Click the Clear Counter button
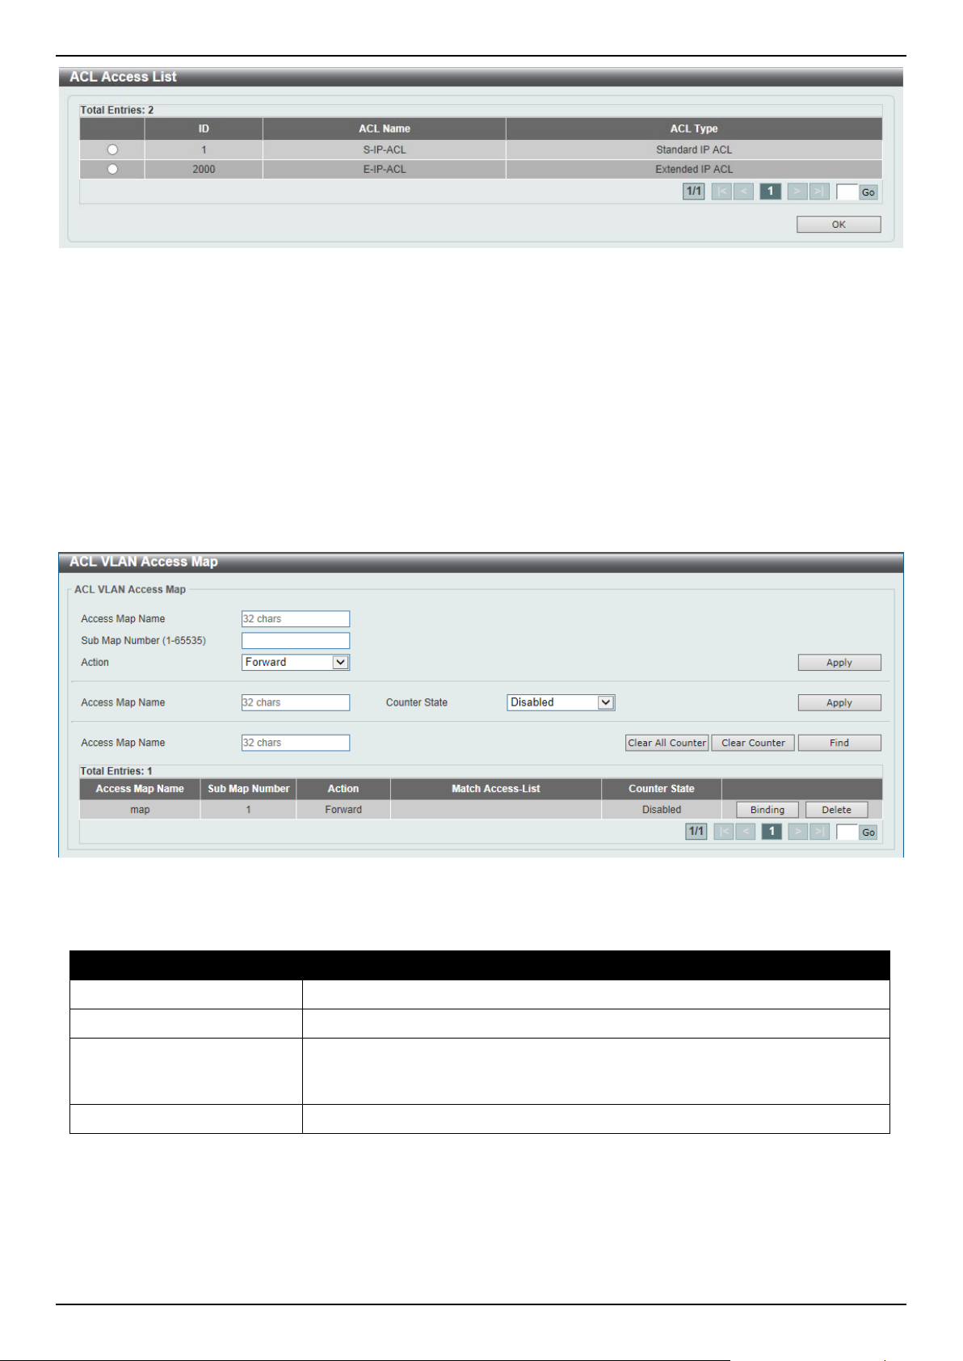Image resolution: width=963 pixels, height=1361 pixels. pos(753,743)
